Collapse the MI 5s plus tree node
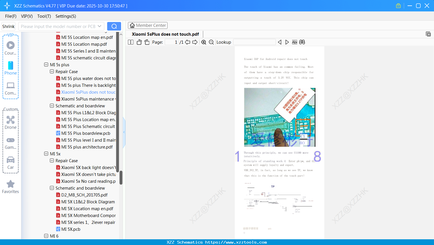 pyautogui.click(x=46, y=65)
